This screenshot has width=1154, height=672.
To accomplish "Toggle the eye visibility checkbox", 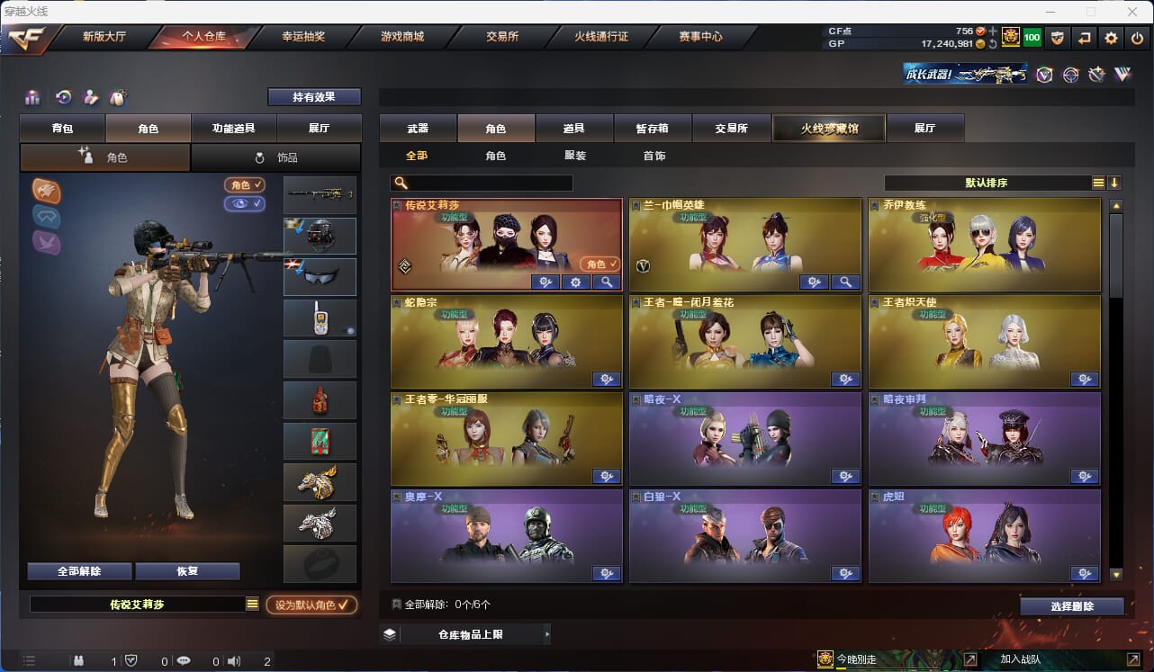I will point(245,204).
